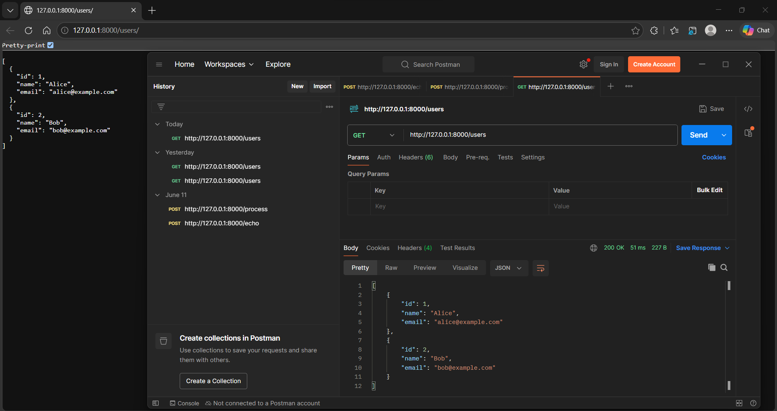This screenshot has height=411, width=777.
Task: Open the Pre-req. tab
Action: [x=478, y=157]
